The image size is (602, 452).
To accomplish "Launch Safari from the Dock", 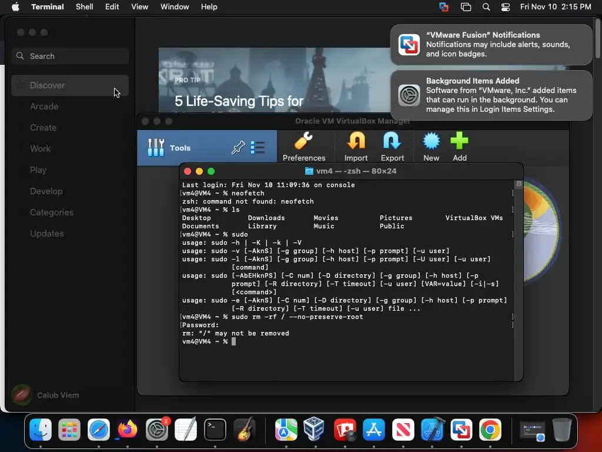I will (x=99, y=429).
